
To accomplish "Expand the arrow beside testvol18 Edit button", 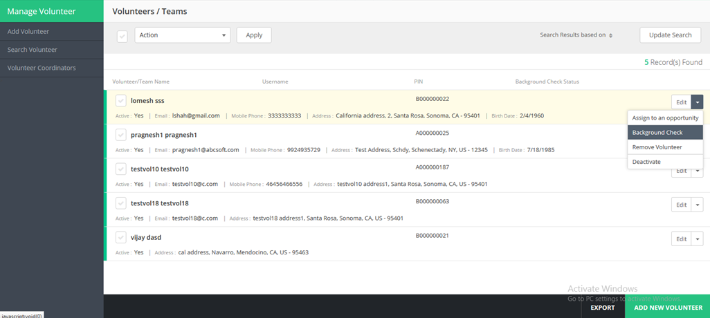I will coord(698,205).
